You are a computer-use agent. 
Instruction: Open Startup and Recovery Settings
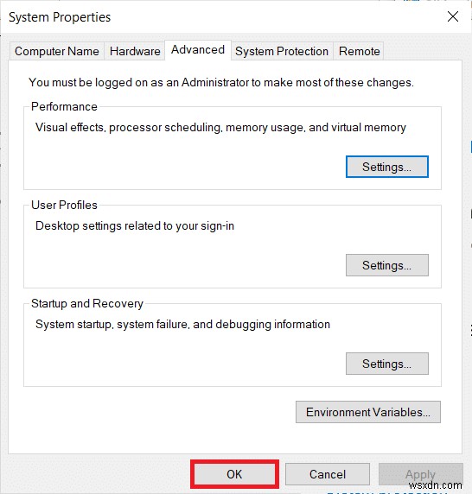tap(387, 364)
